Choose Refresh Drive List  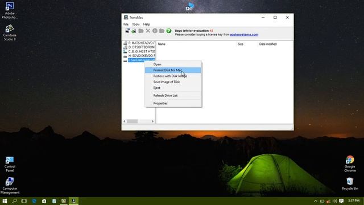pos(173,96)
